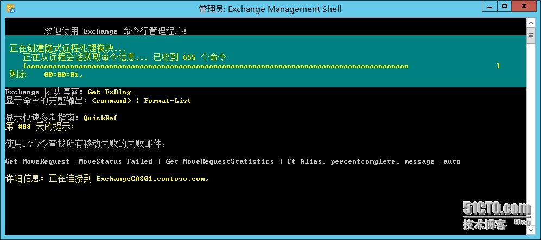541x240 pixels.
Task: Click the QuickRef command text
Action: pyautogui.click(x=100, y=118)
